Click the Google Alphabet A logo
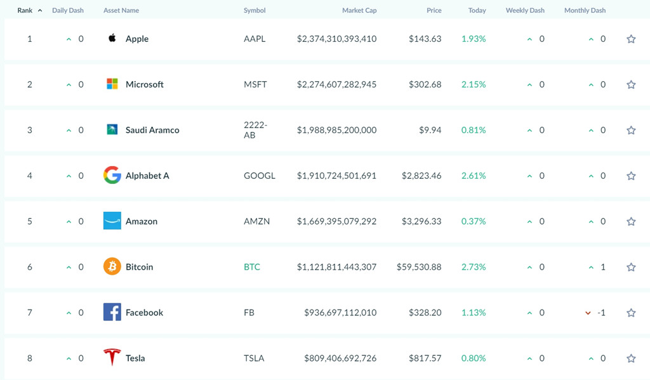 click(x=112, y=175)
